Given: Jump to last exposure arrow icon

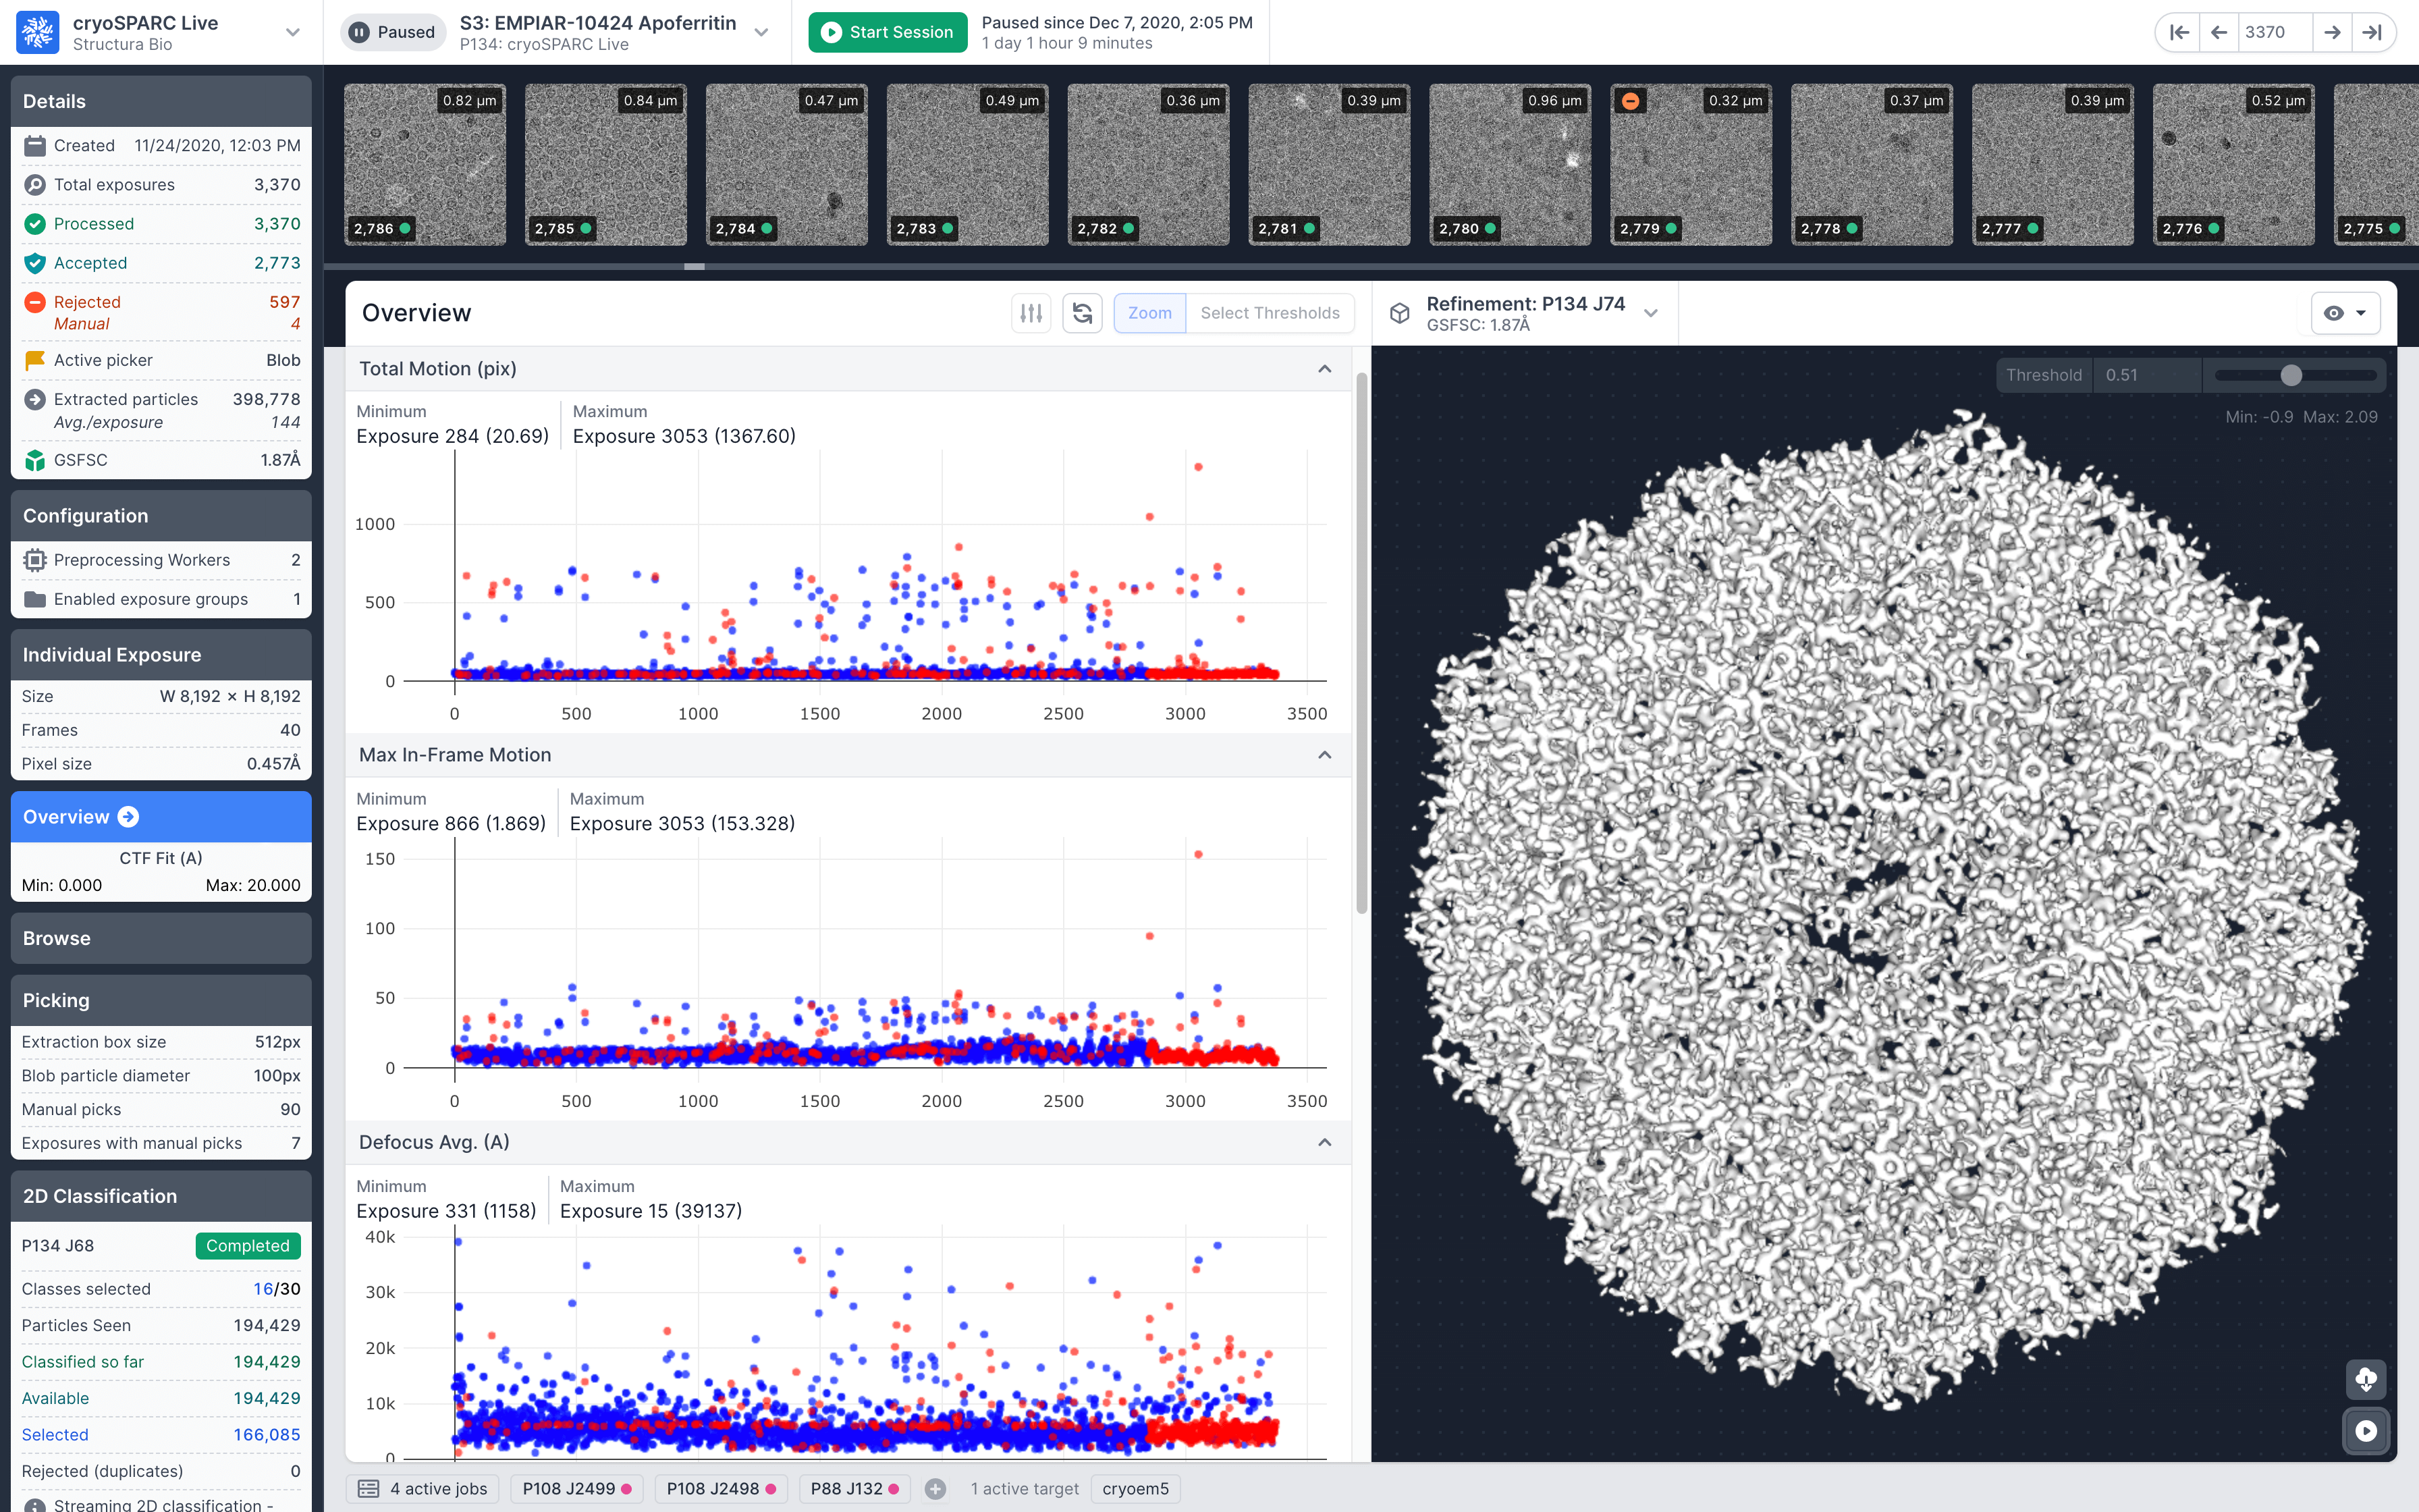Looking at the screenshot, I should [x=2372, y=32].
